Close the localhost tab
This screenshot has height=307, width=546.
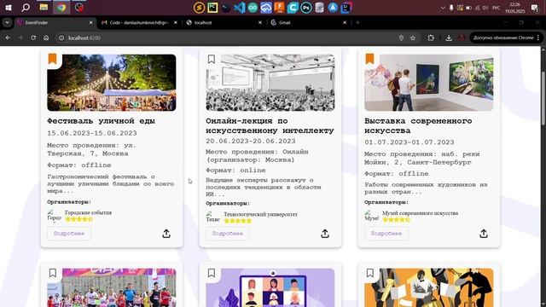click(259, 23)
